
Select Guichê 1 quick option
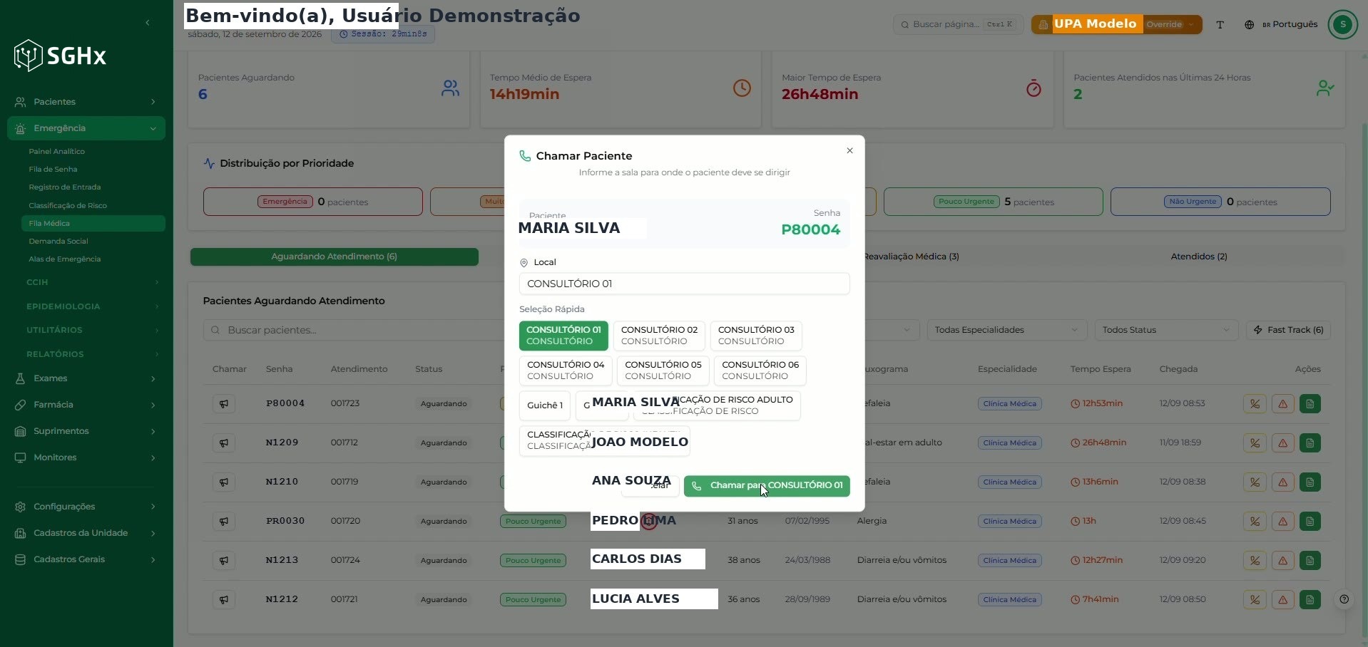pyautogui.click(x=545, y=405)
